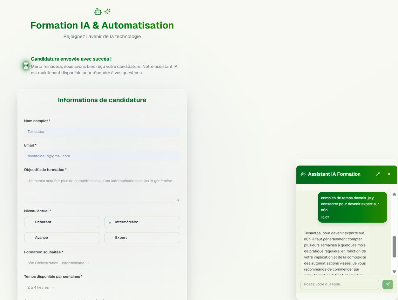This screenshot has width=398, height=300.
Task: Choose the Avancé level option
Action: pos(62,238)
